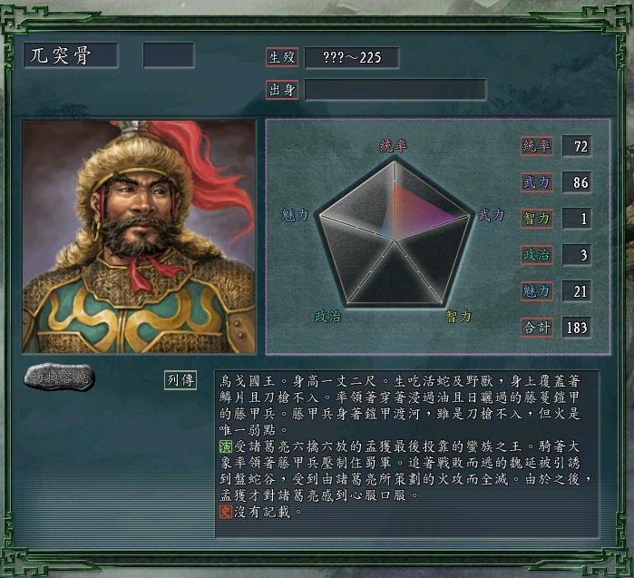Select the 智力 stat label
This screenshot has width=634, height=578.
pyautogui.click(x=537, y=219)
